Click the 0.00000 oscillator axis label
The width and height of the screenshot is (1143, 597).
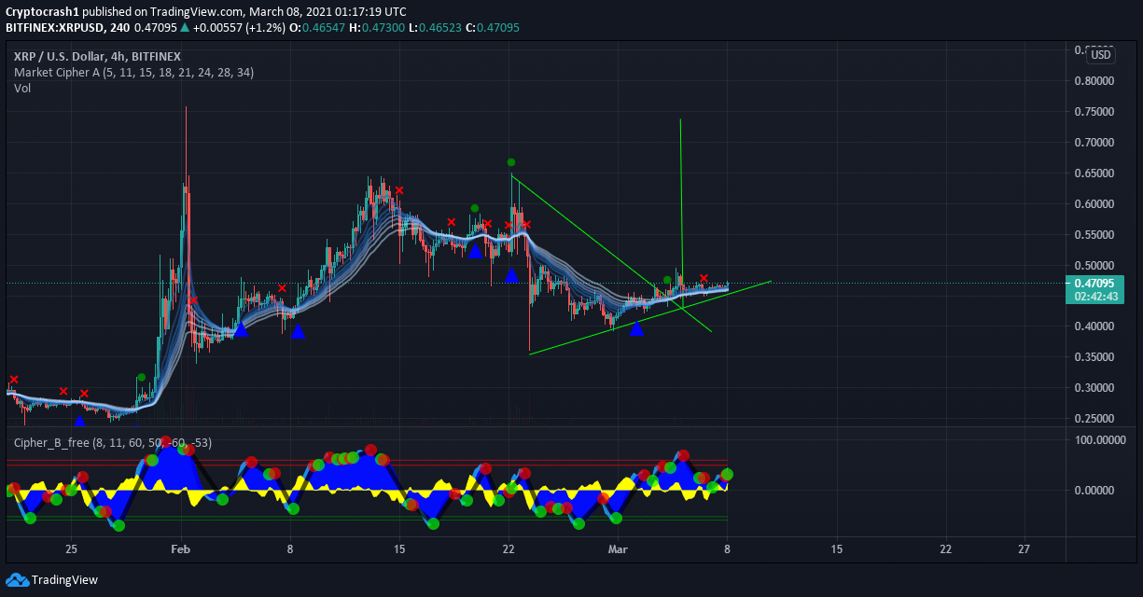pos(1094,490)
